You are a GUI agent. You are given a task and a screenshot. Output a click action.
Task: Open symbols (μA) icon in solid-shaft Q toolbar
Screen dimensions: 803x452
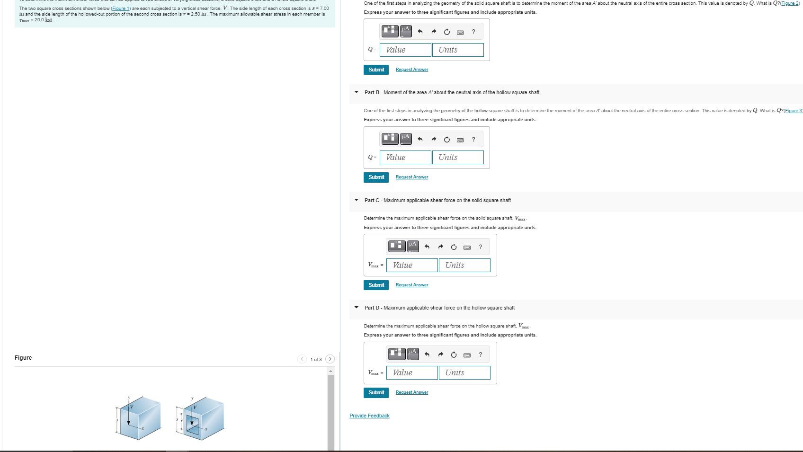coord(406,31)
